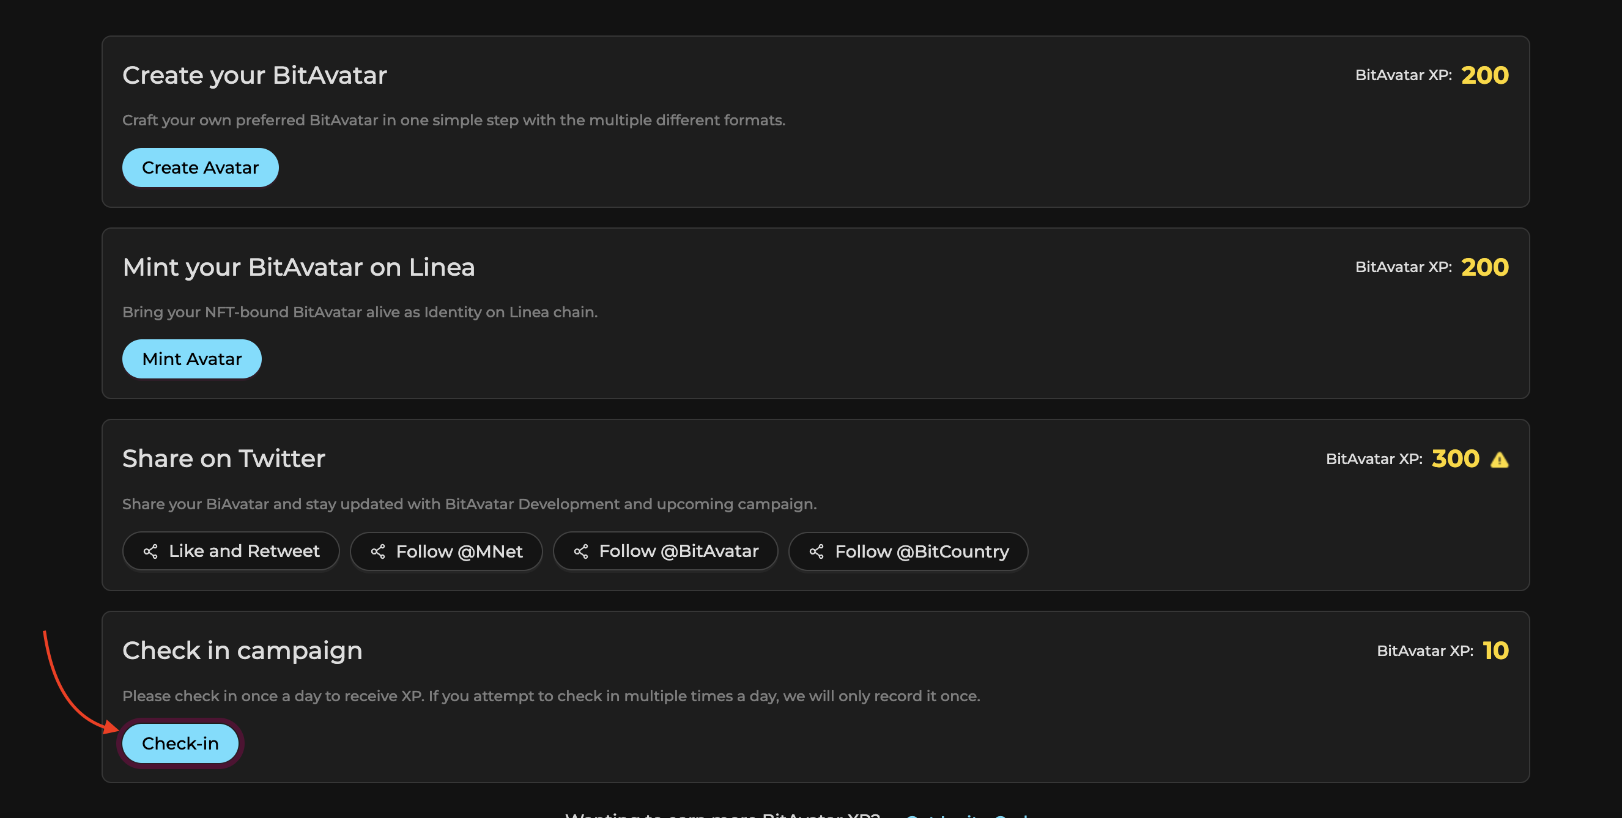This screenshot has width=1622, height=818.
Task: Click the 10 XP value in Check in card
Action: tap(1495, 650)
